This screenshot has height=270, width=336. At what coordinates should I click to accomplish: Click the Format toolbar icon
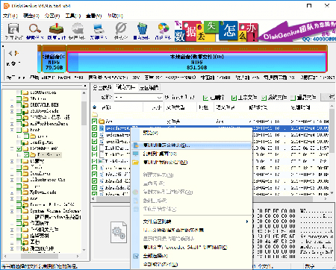tap(121, 28)
